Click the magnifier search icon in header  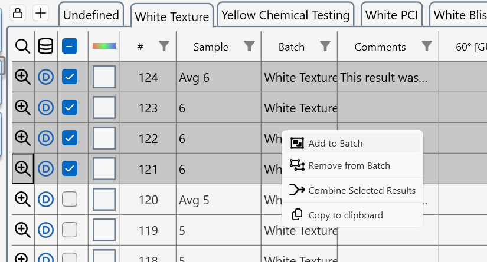coord(22,46)
